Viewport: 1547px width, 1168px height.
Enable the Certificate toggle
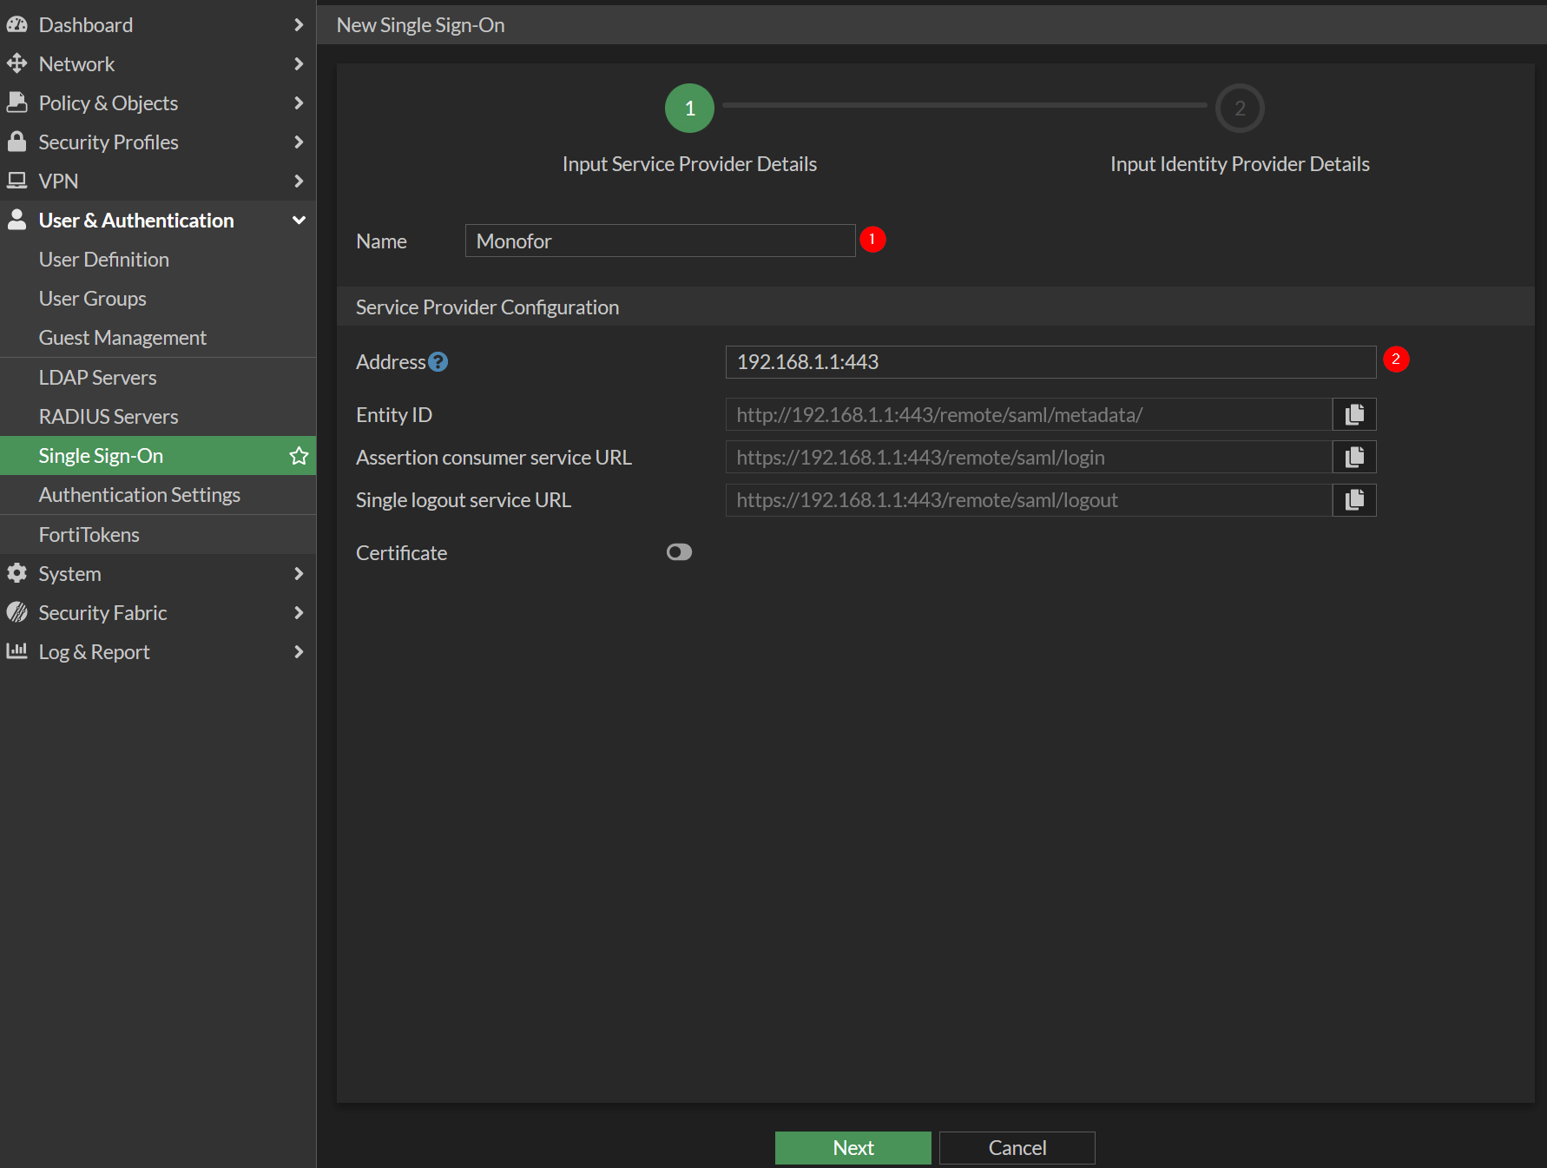tap(679, 552)
